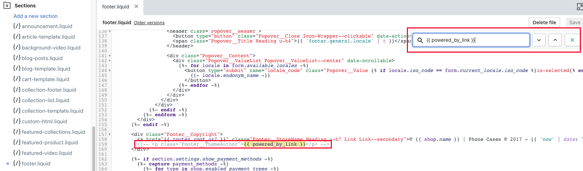This screenshot has height=171, width=583.
Task: Collapse the Sections folder icon
Action: (7, 6)
